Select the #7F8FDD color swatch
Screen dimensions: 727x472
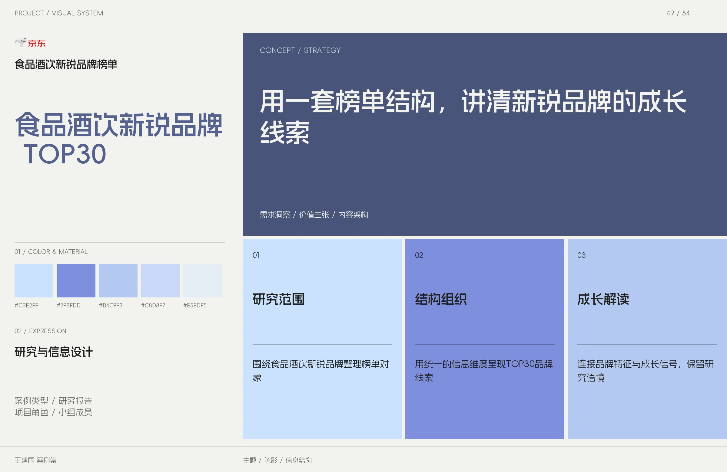click(x=76, y=280)
